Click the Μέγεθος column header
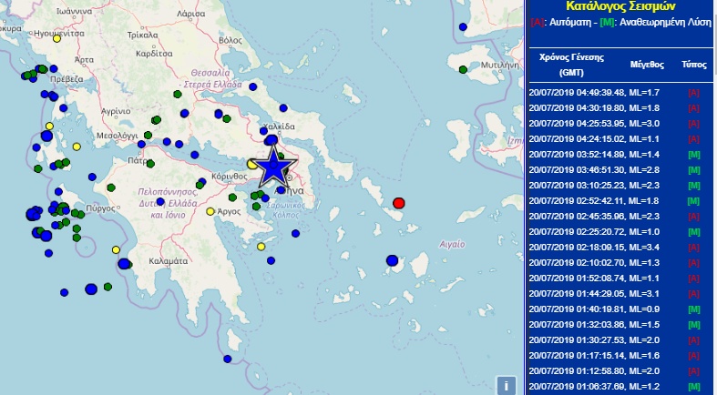Image resolution: width=717 pixels, height=395 pixels. [x=645, y=65]
